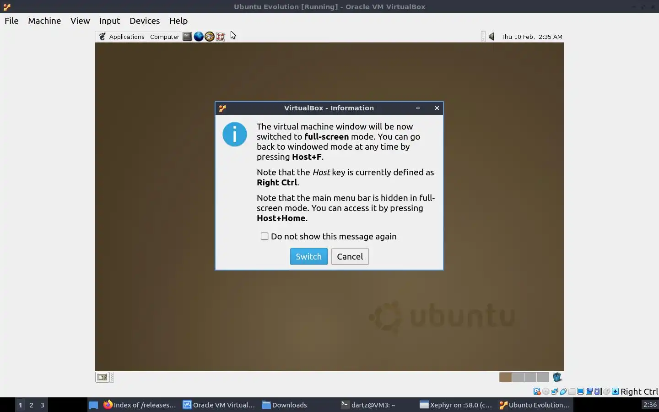Select host workspace 1
This screenshot has width=659, height=412.
coord(20,405)
